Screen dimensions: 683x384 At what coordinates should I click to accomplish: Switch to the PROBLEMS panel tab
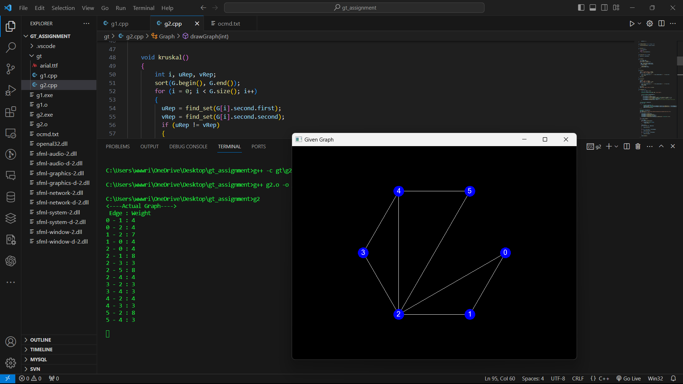click(x=118, y=146)
